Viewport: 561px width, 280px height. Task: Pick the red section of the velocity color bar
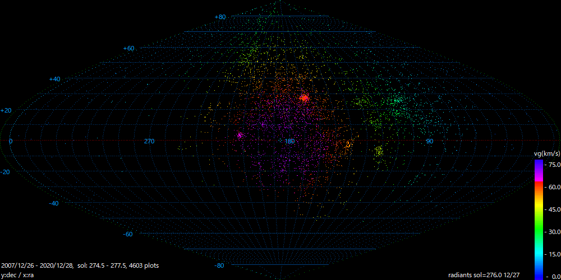coord(538,190)
